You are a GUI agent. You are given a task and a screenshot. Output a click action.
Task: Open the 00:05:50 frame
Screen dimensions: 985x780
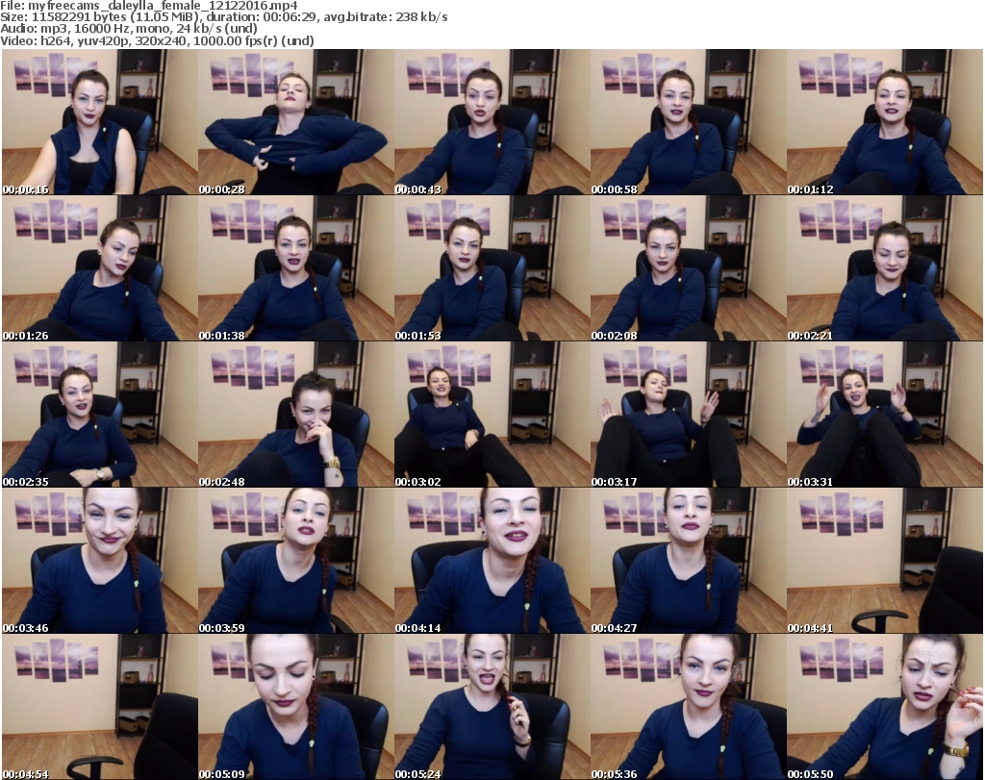(885, 707)
